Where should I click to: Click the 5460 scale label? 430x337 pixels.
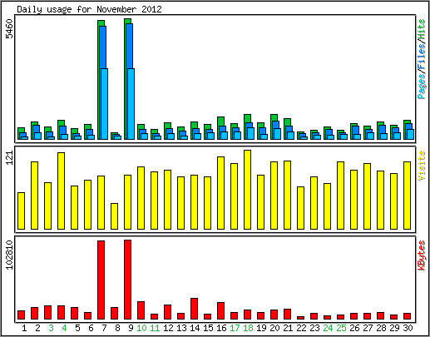click(x=9, y=28)
